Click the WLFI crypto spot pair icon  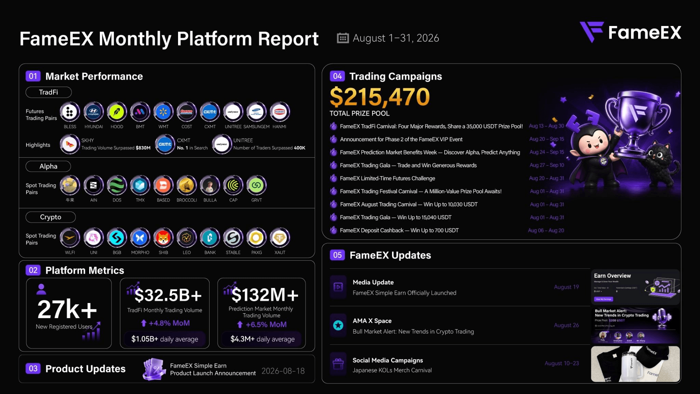(70, 238)
